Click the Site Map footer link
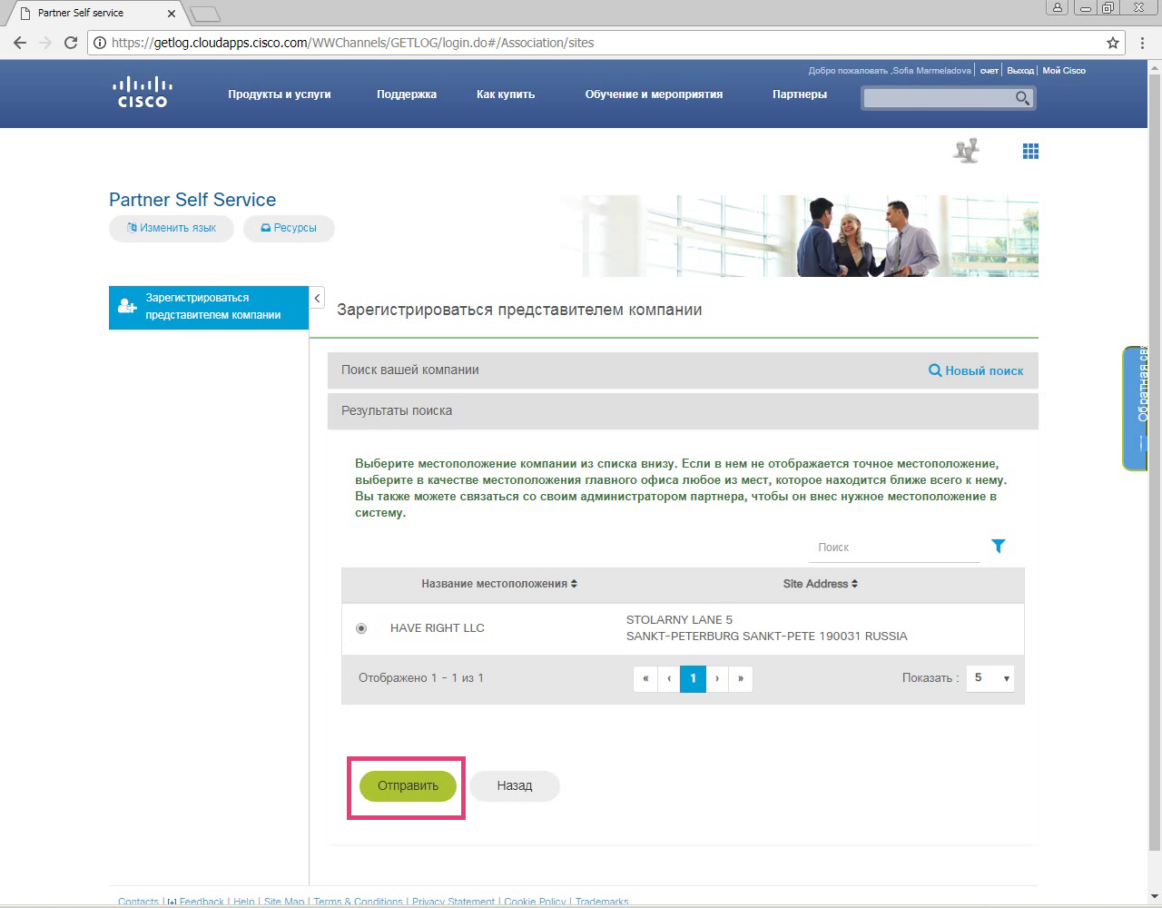The image size is (1162, 908). 284,902
